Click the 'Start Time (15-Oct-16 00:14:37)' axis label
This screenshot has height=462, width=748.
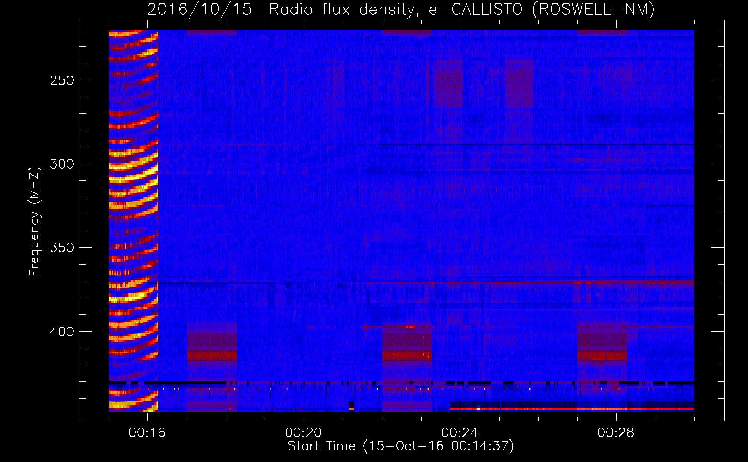point(401,446)
